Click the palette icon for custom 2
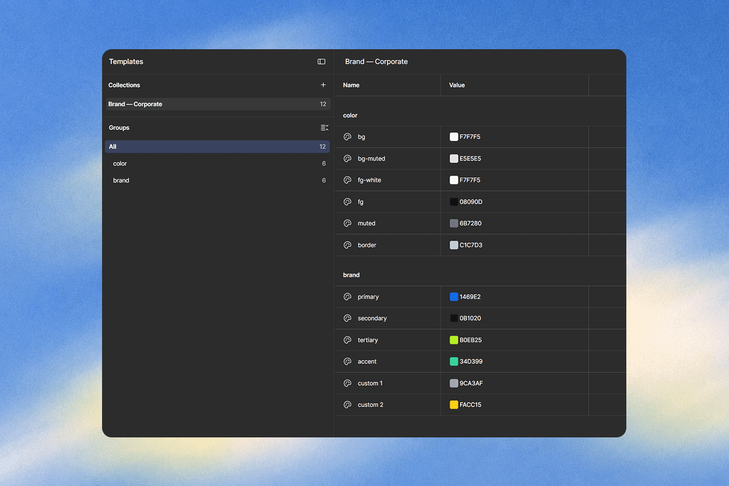The width and height of the screenshot is (729, 486). (x=347, y=405)
